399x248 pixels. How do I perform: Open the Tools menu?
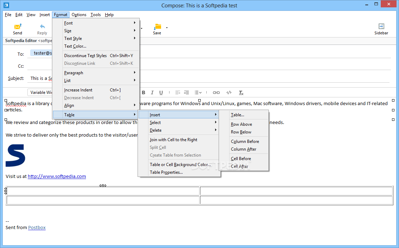point(95,15)
